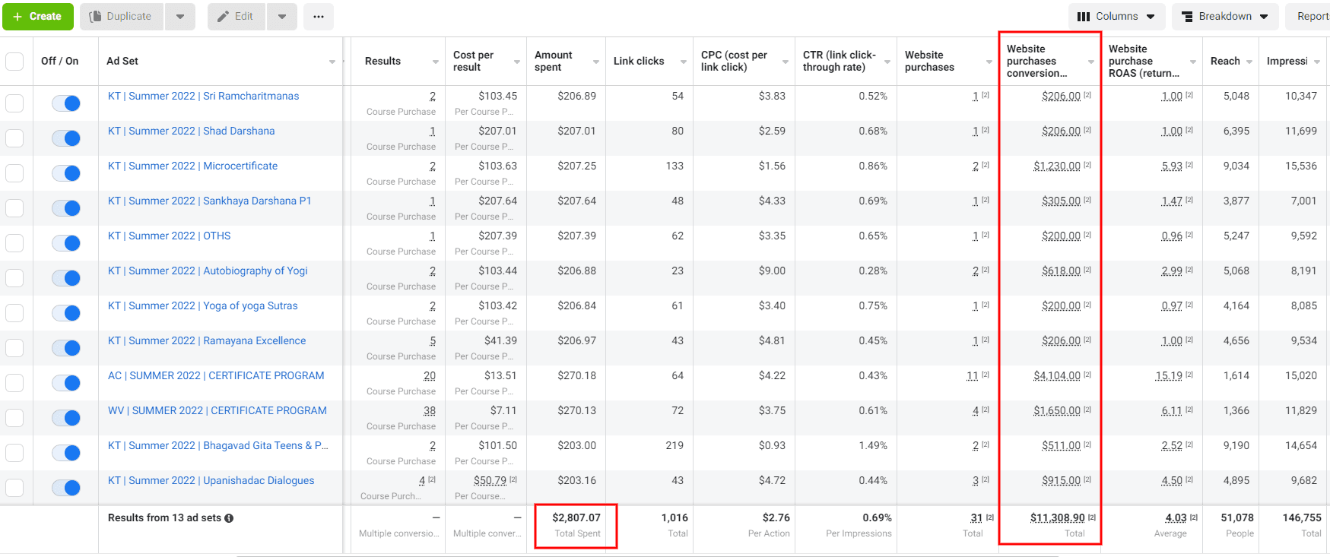
Task: Click the 1.49% CTR value
Action: pyautogui.click(x=873, y=445)
